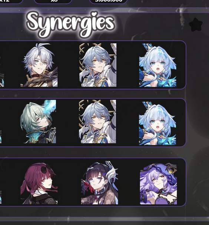Click the purple divider bar below top pills

104,10
